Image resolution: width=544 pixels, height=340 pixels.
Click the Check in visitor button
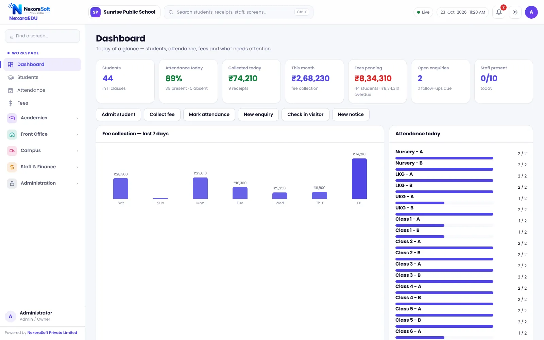coord(305,115)
